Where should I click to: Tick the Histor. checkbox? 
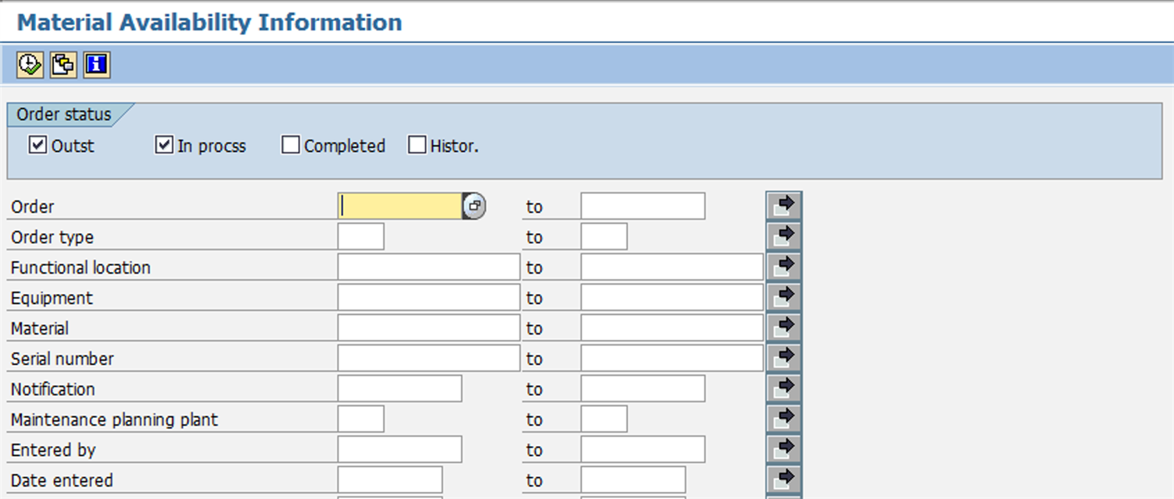pyautogui.click(x=417, y=145)
